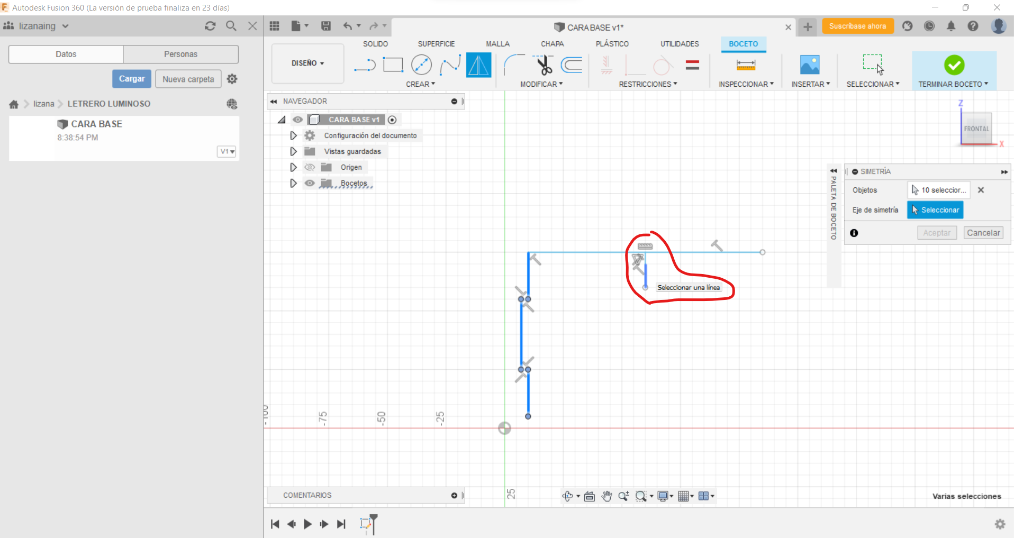Click the Insert image icon
Screen dimensions: 1014x538
click(x=810, y=65)
